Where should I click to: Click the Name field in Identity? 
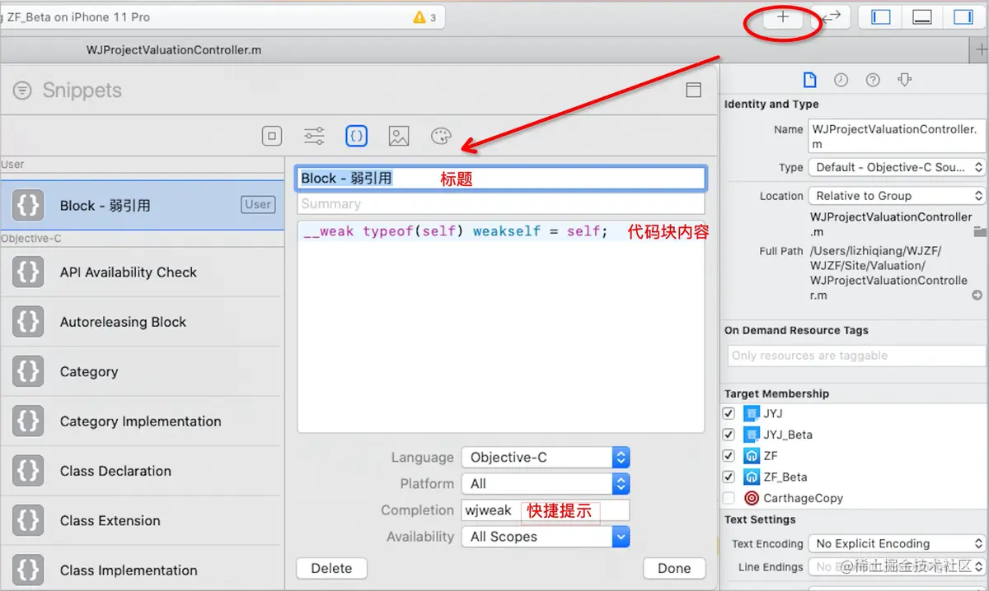pyautogui.click(x=897, y=137)
